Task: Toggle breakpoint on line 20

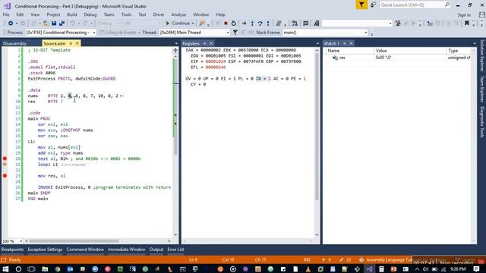Action: click(x=5, y=158)
